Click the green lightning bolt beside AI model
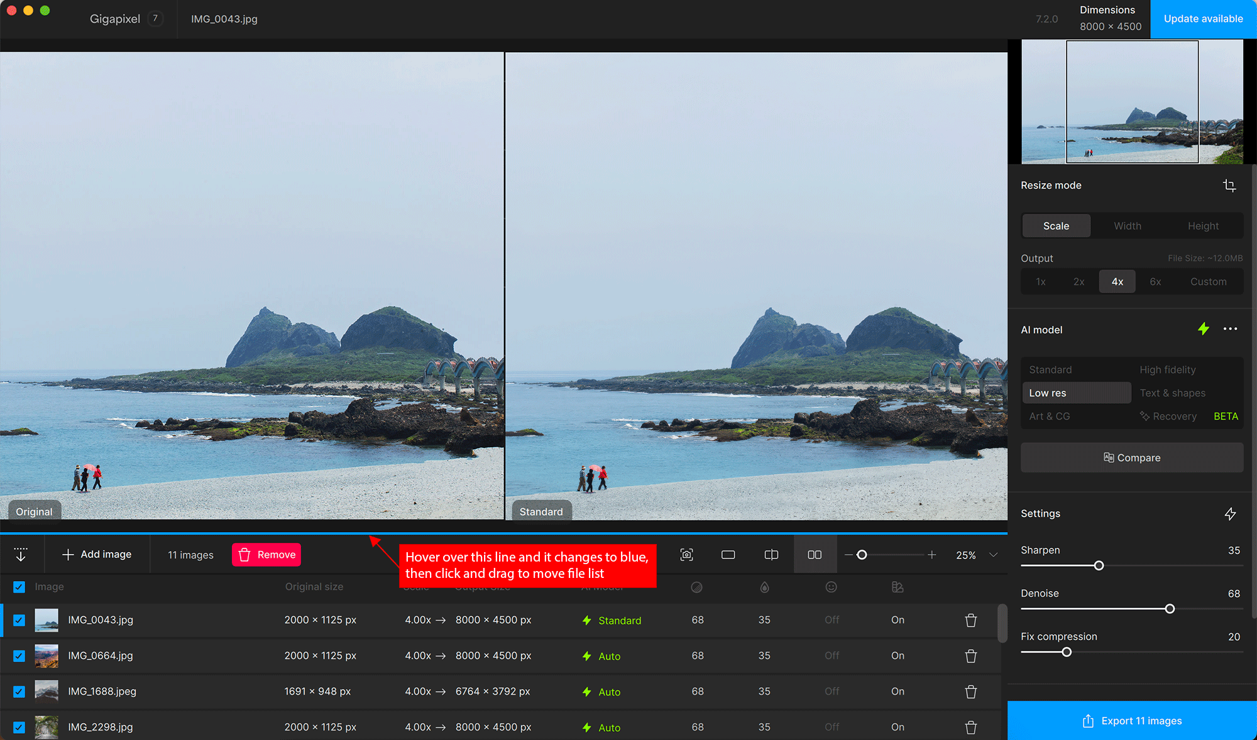 (x=1204, y=329)
